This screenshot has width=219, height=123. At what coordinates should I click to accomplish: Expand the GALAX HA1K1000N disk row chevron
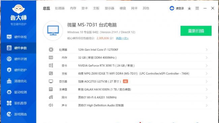207,89
